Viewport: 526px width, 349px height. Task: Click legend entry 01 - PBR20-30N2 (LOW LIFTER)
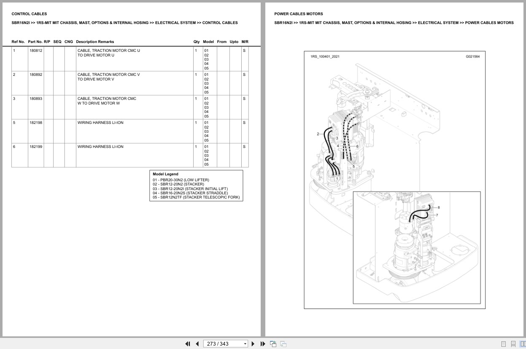181,180
